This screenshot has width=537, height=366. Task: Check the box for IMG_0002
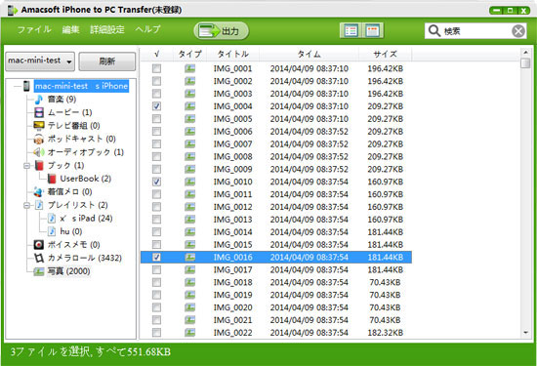click(x=156, y=81)
